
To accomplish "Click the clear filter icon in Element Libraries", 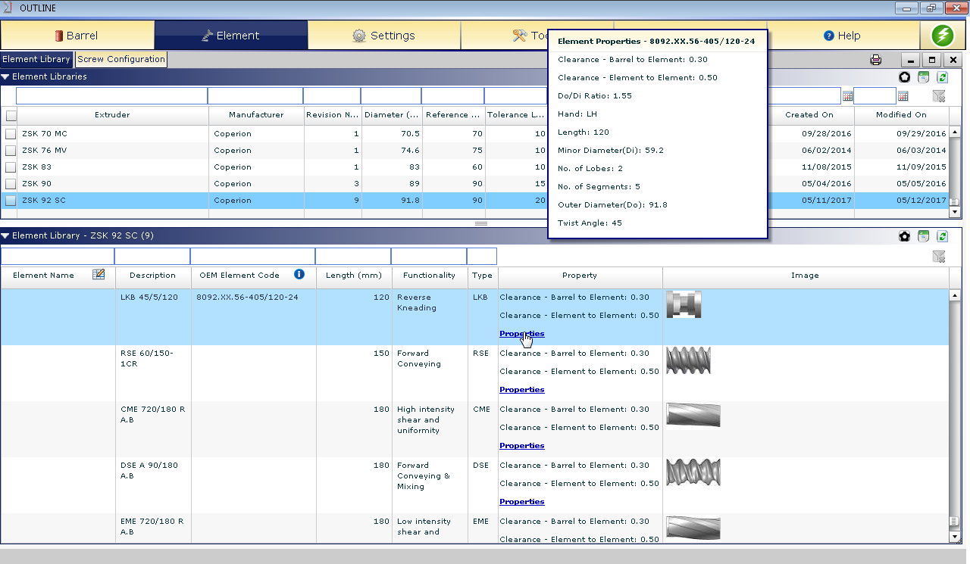I will [939, 96].
